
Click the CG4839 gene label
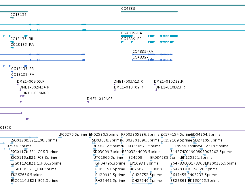click(x=128, y=9)
